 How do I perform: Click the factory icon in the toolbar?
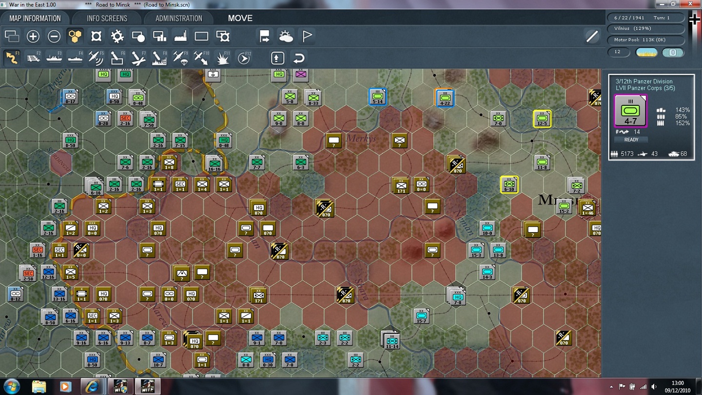pyautogui.click(x=180, y=36)
